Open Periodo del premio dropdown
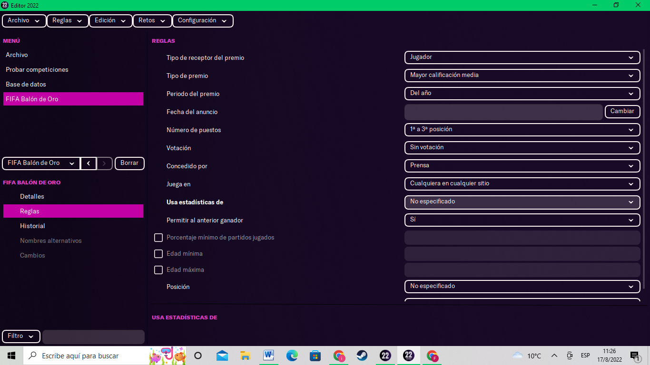This screenshot has width=650, height=365. point(522,94)
